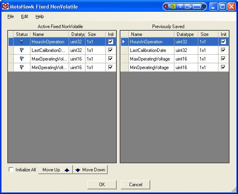238x194 pixels.
Task: Minimize the MotoHawk Fixed NonVolatile window
Action: [213, 7]
